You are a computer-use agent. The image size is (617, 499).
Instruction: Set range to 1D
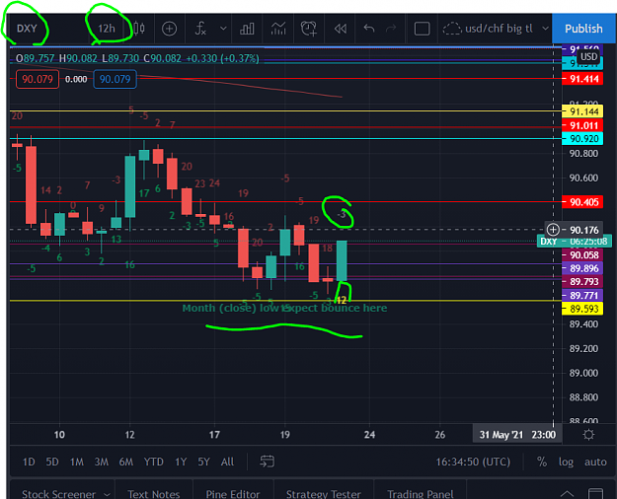(x=29, y=462)
